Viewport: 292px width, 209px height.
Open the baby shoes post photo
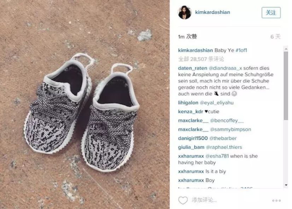click(85, 104)
